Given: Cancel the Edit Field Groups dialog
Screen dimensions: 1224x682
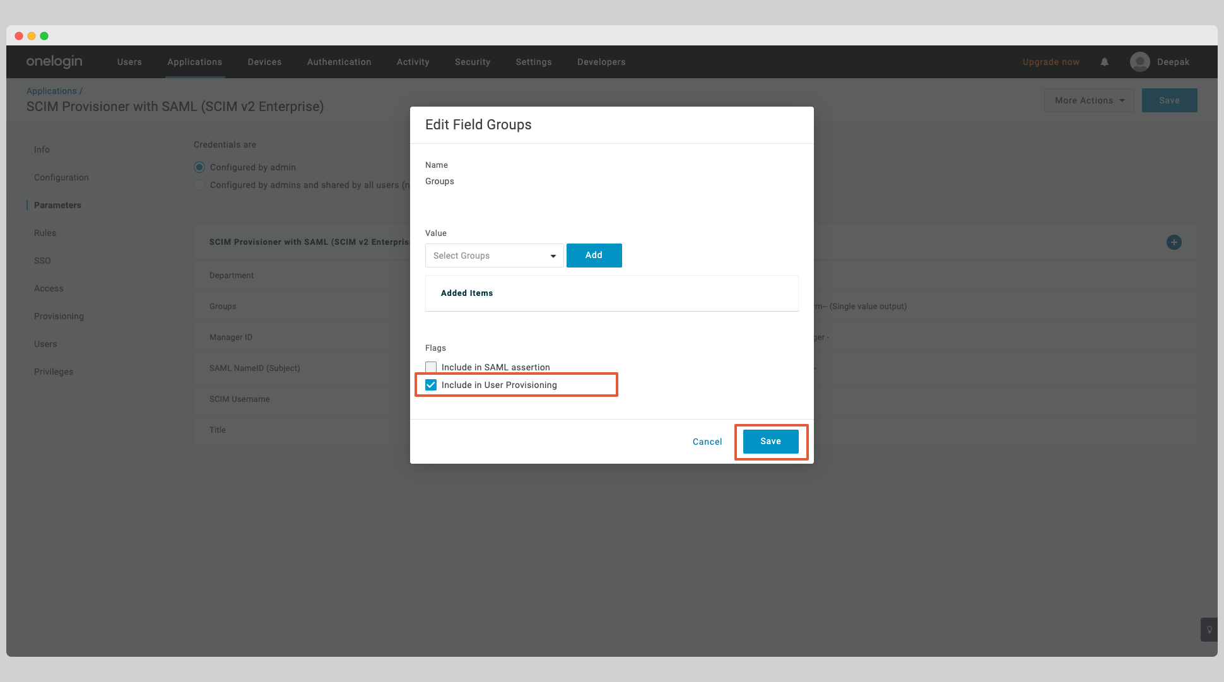Looking at the screenshot, I should 707,442.
